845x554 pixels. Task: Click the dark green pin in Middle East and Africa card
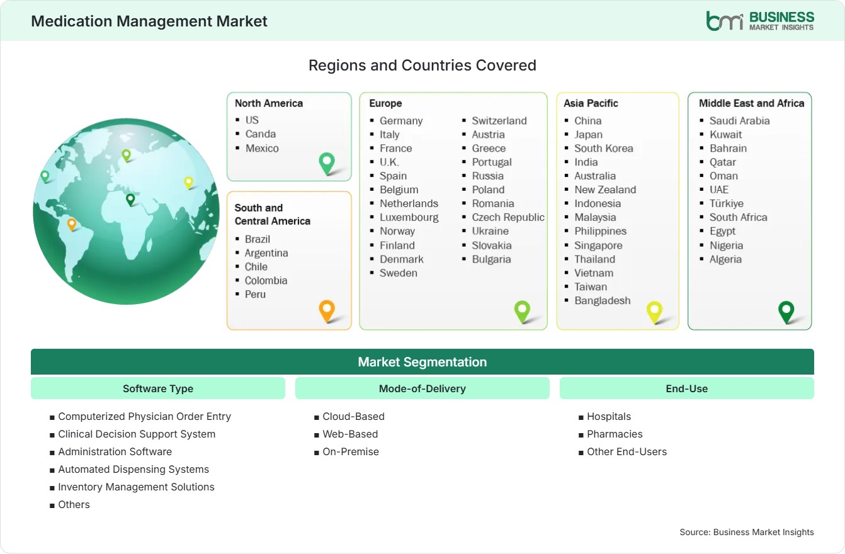click(786, 312)
